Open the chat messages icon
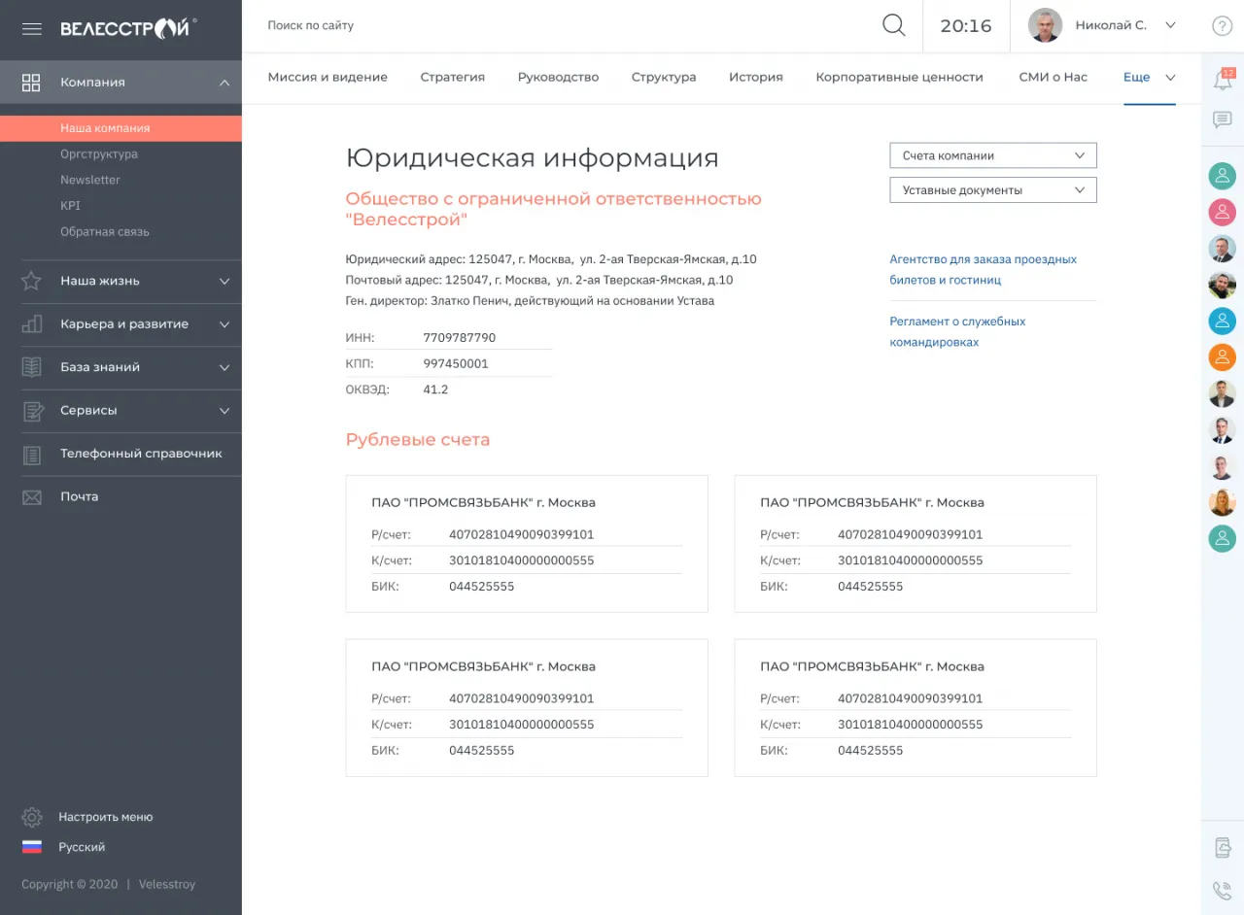This screenshot has height=915, width=1244. [1222, 120]
